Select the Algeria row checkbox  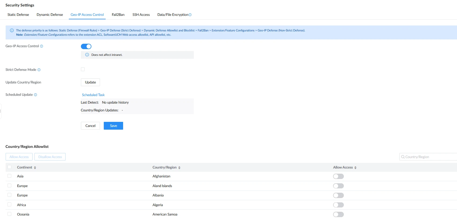click(9, 205)
